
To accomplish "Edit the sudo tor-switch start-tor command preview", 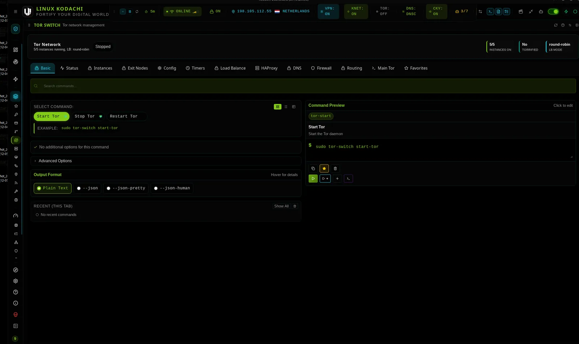I will click(x=440, y=149).
